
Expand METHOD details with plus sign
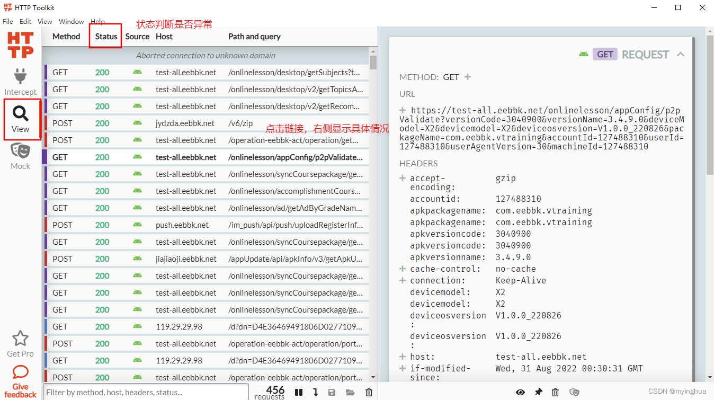[468, 77]
